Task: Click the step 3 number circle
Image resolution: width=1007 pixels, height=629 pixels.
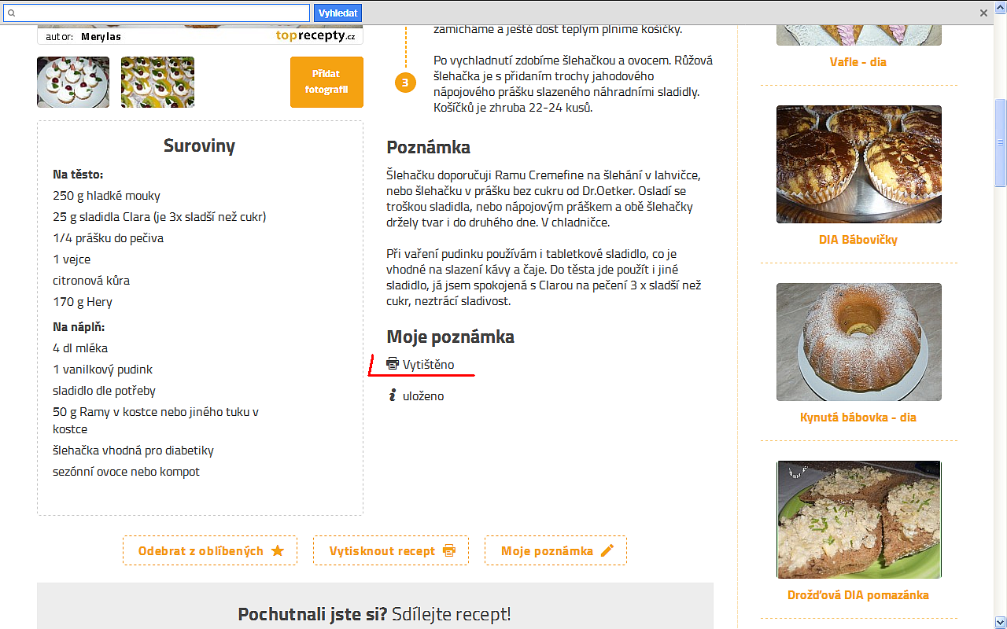Action: [405, 82]
